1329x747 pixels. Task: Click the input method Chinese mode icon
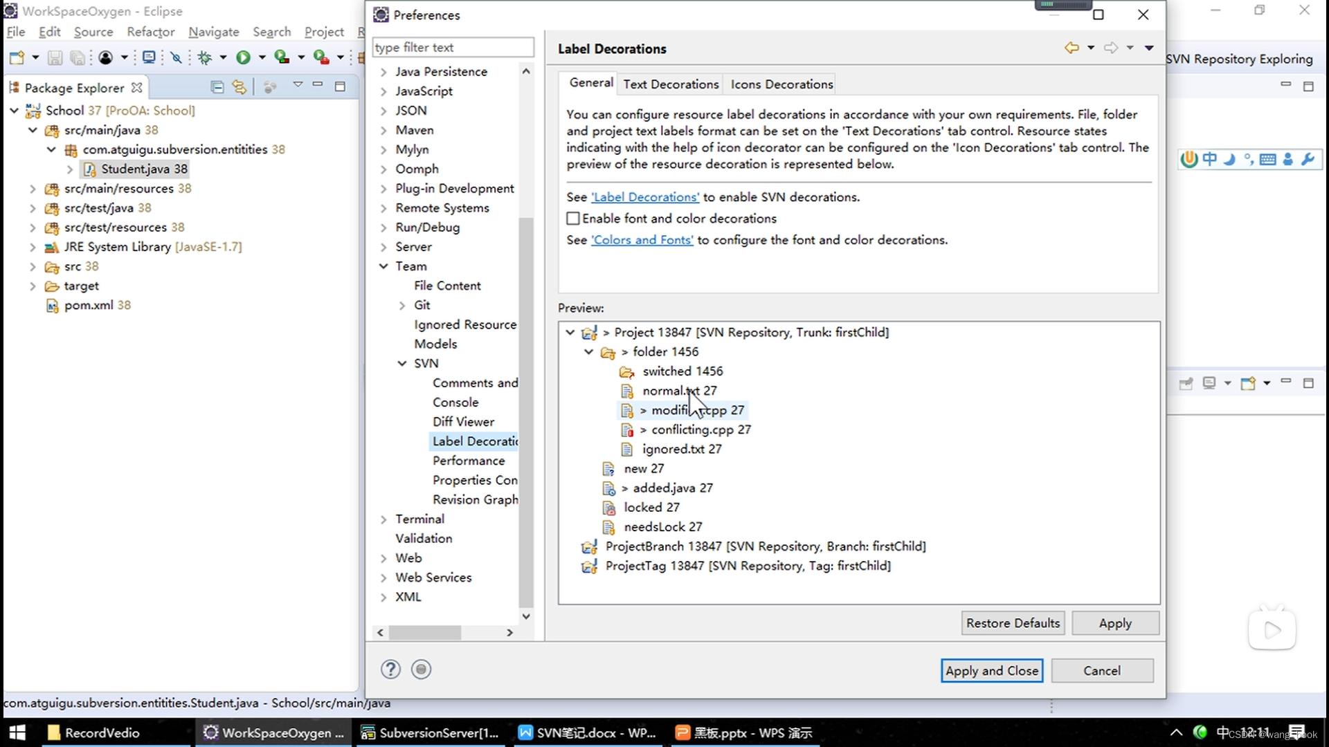(1209, 159)
